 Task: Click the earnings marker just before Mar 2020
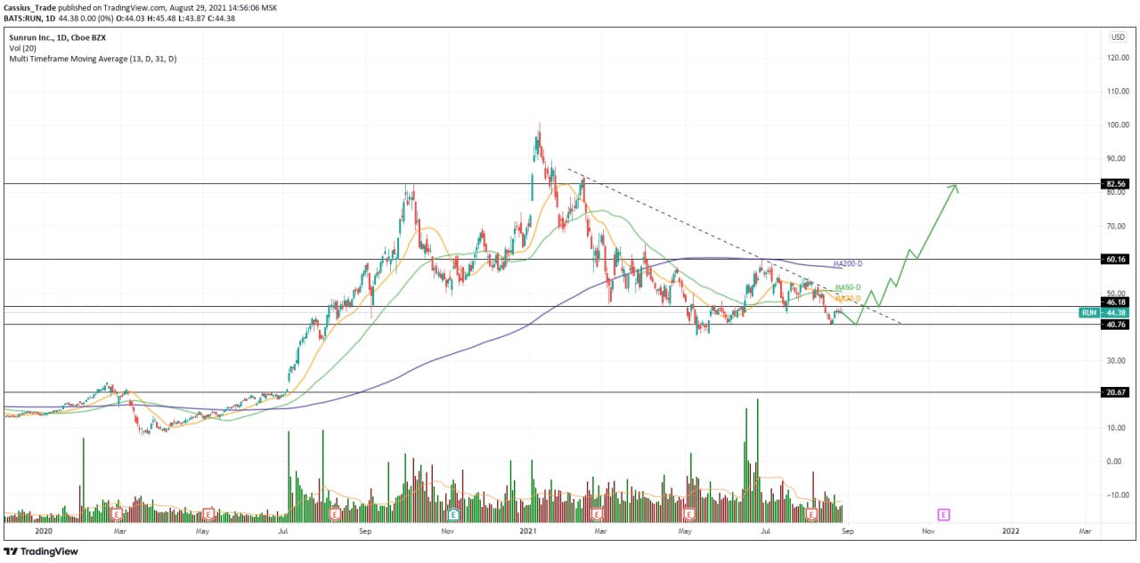[x=116, y=514]
